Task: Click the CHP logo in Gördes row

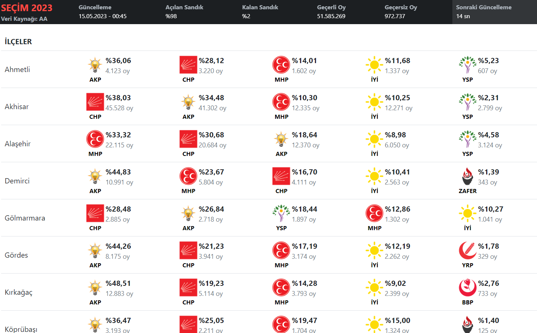Action: coord(188,251)
